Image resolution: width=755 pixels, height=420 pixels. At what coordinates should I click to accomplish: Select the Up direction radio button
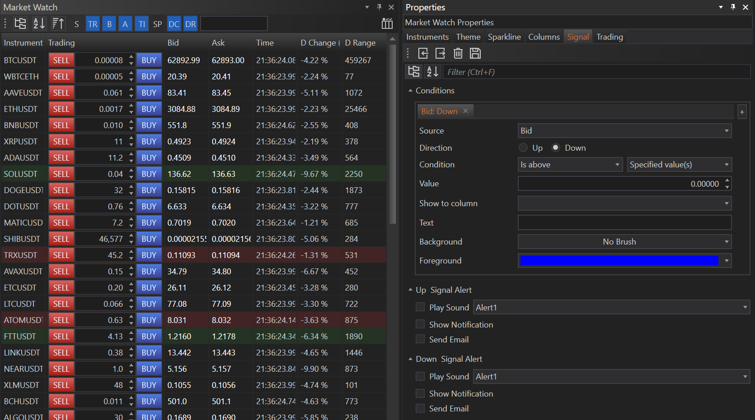pyautogui.click(x=523, y=148)
